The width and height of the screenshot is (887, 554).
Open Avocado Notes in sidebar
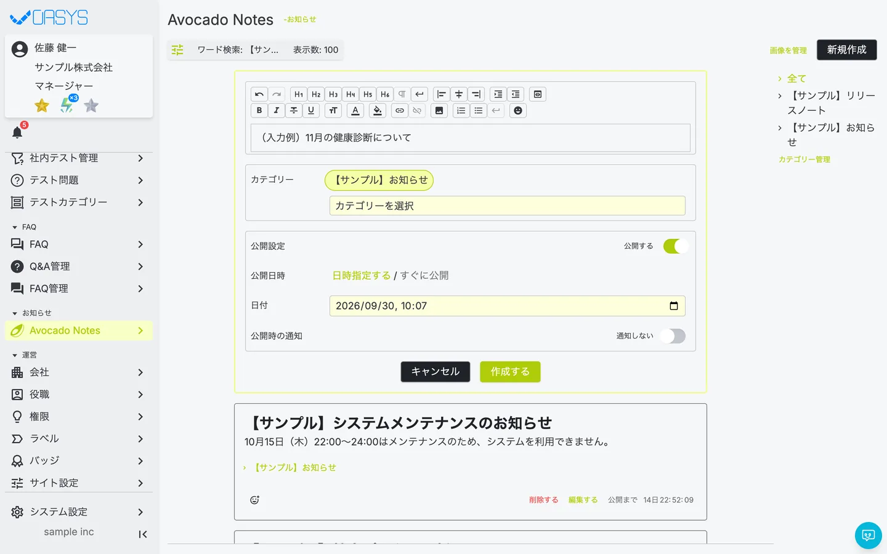click(79, 331)
